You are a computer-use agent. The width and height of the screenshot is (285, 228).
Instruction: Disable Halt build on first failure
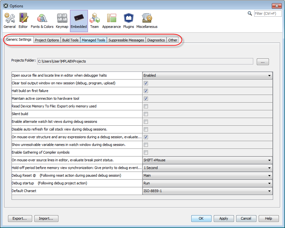tap(146, 91)
